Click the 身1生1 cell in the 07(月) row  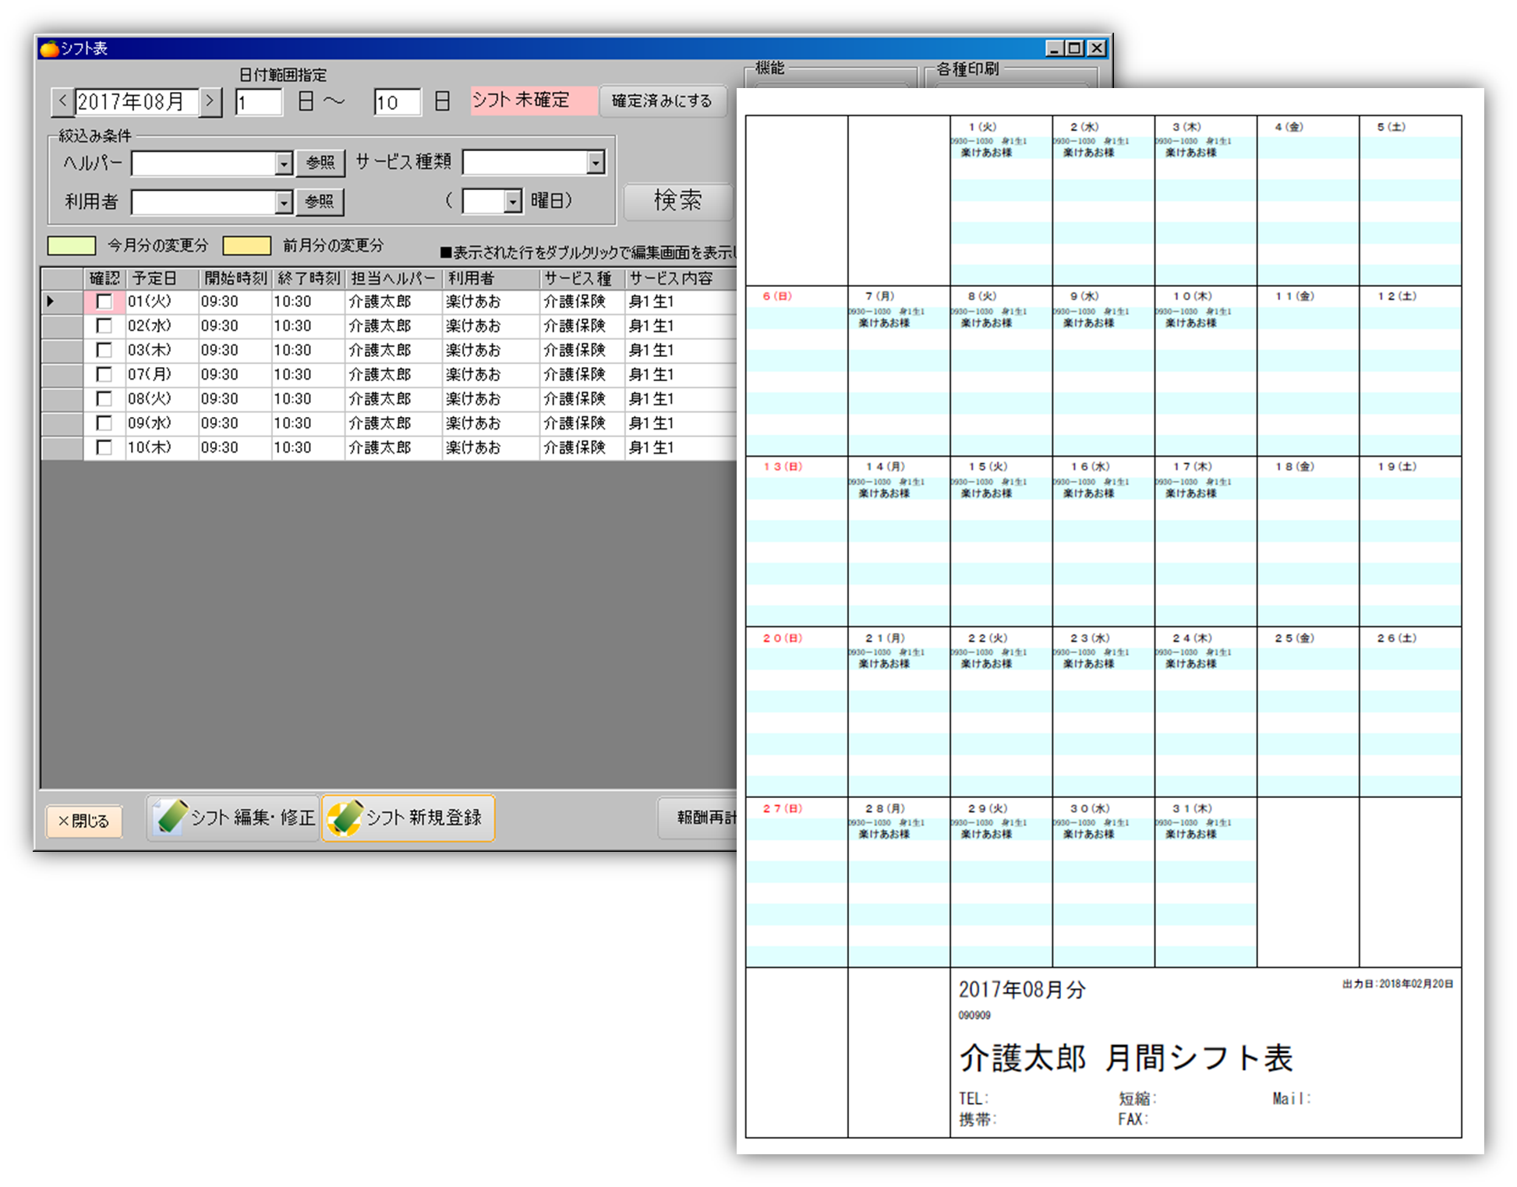(x=681, y=374)
